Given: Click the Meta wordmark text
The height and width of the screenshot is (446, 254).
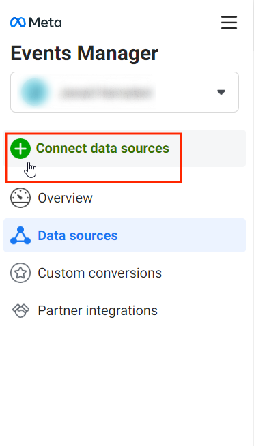Looking at the screenshot, I should (45, 23).
